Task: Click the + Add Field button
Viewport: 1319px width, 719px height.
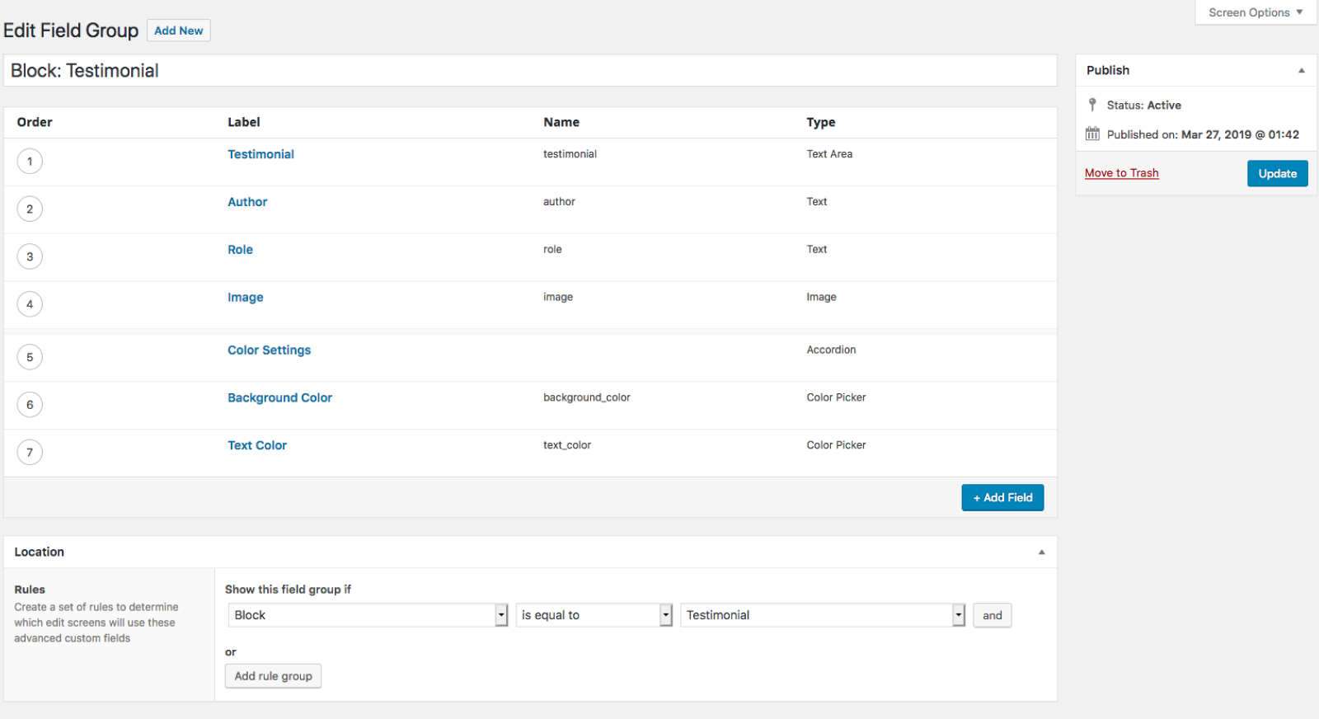Action: 1002,497
